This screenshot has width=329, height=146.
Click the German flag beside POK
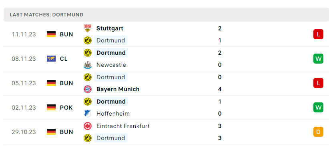(51, 108)
